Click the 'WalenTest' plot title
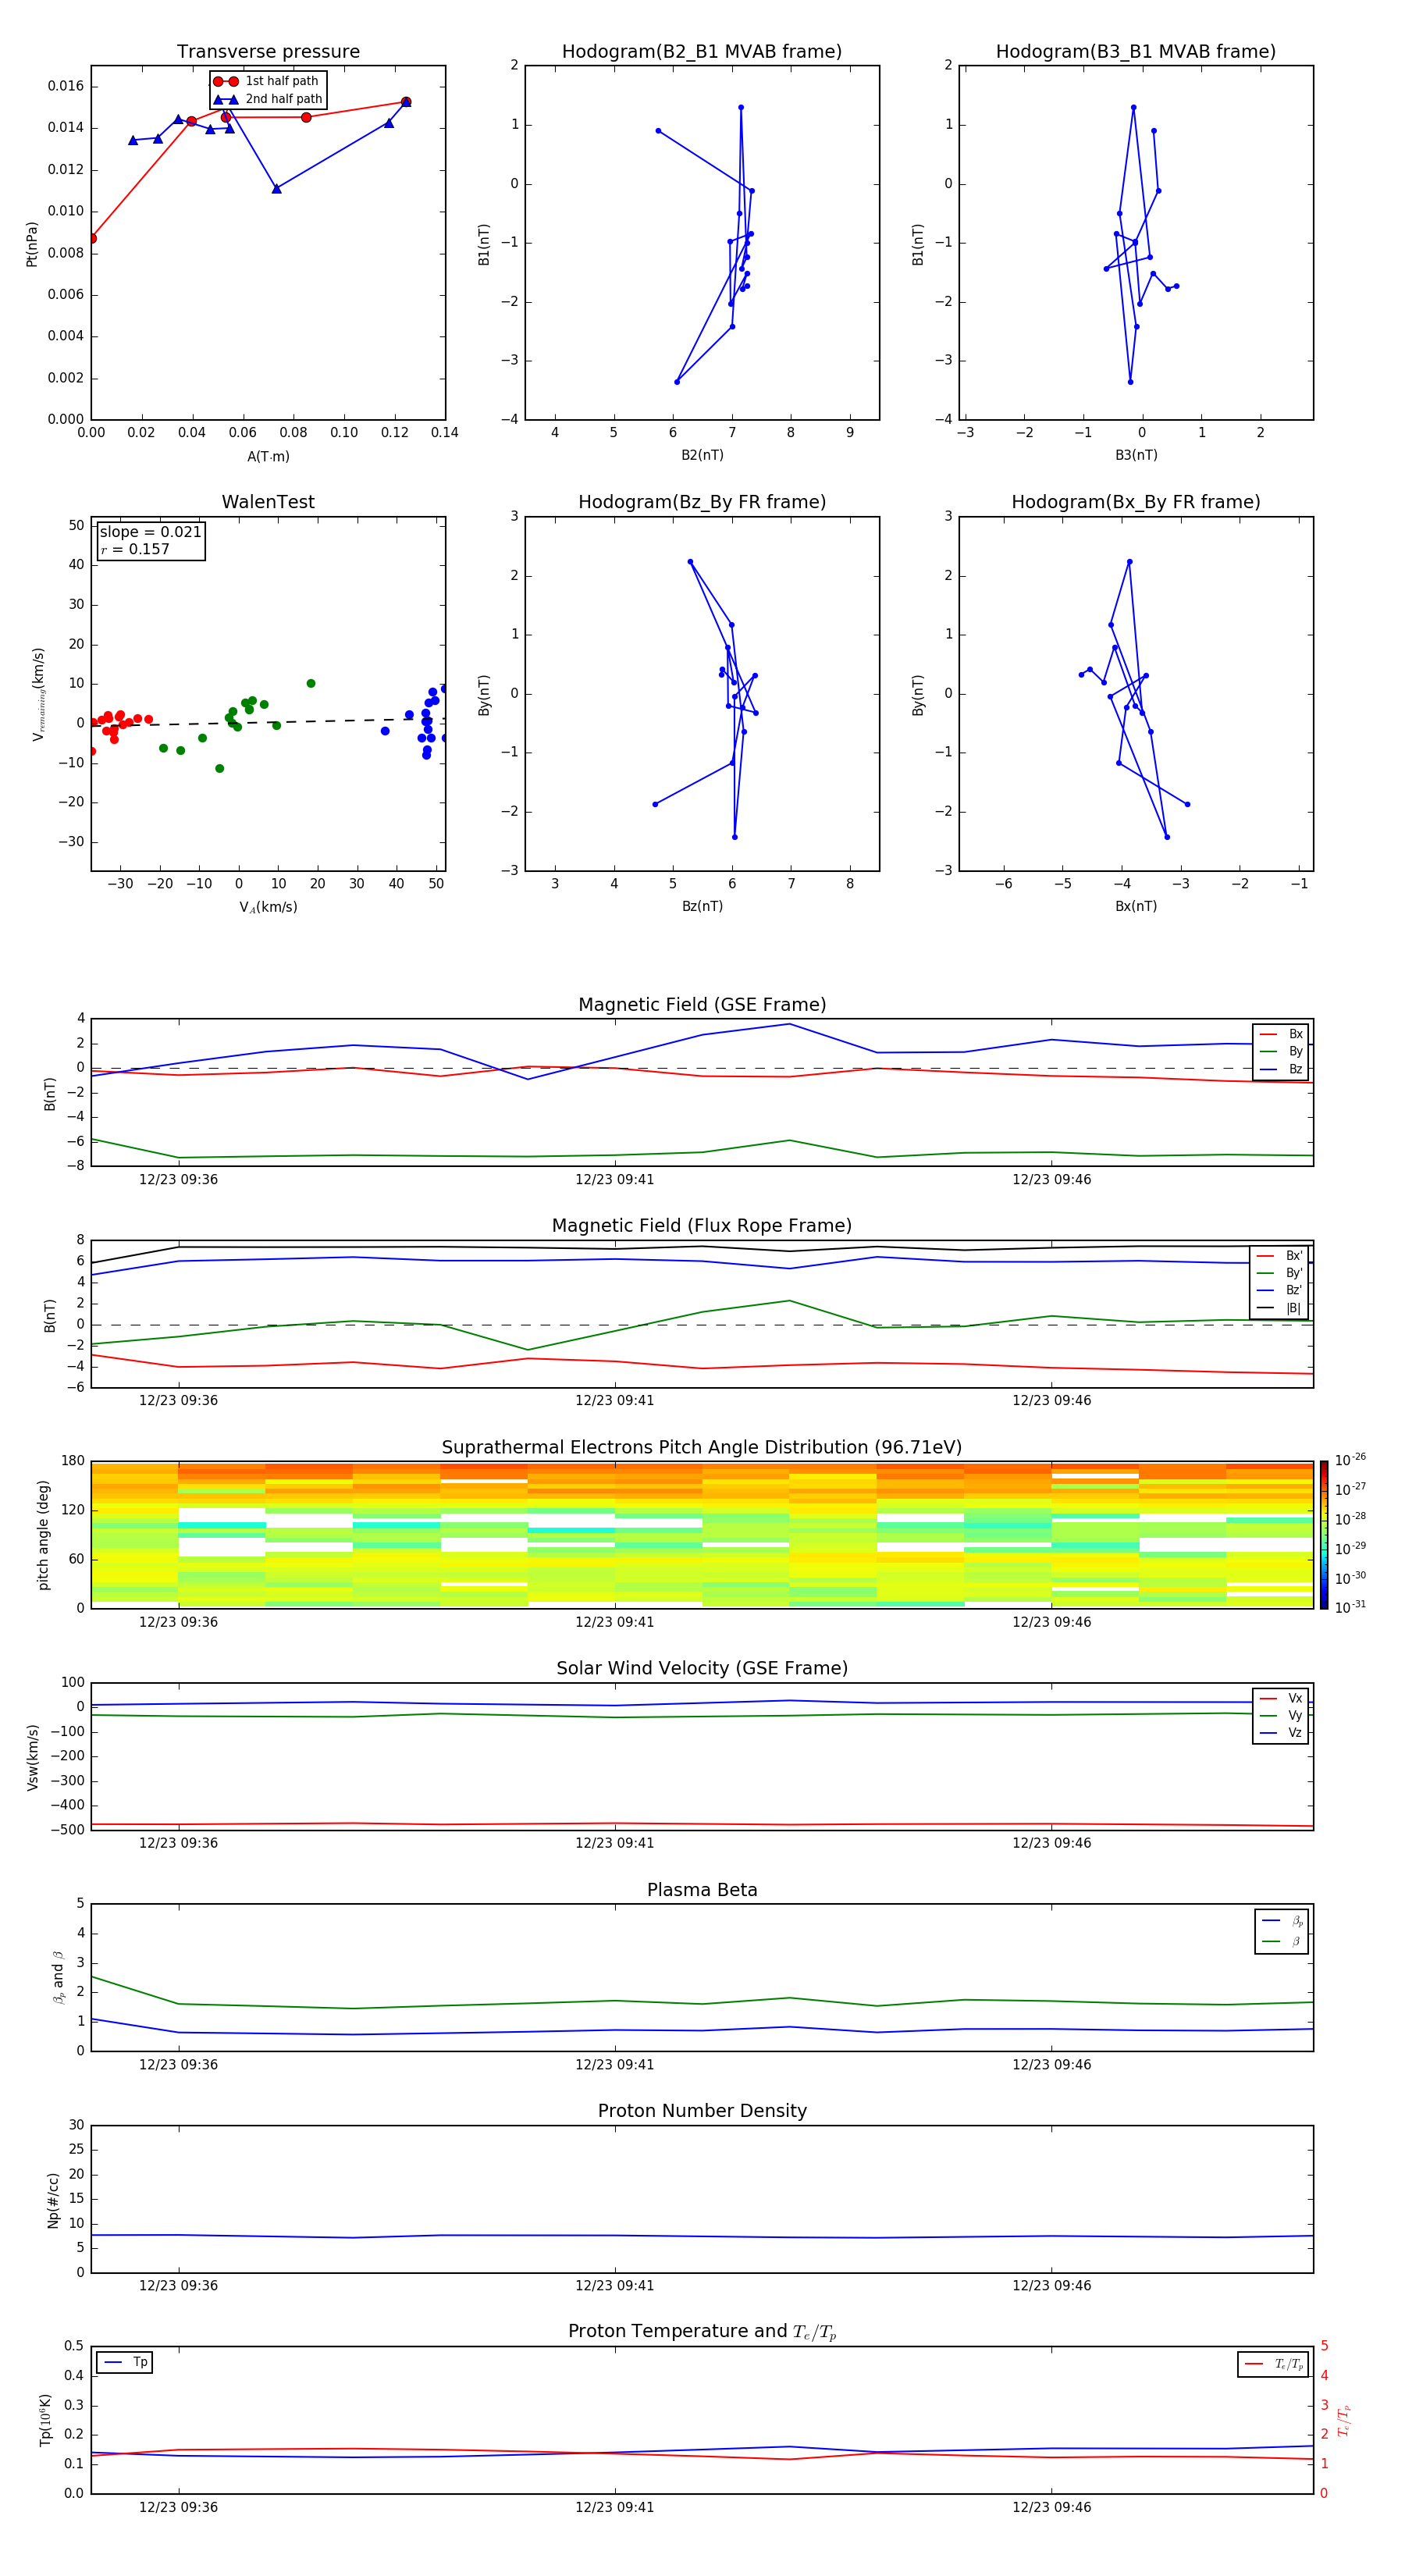1405x2576 pixels. 268,502
